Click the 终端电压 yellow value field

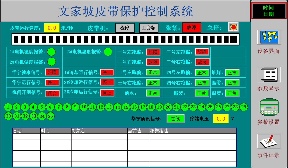click(221, 119)
